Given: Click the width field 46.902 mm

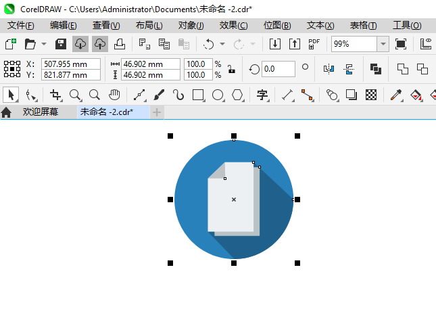Looking at the screenshot, I should 151,64.
